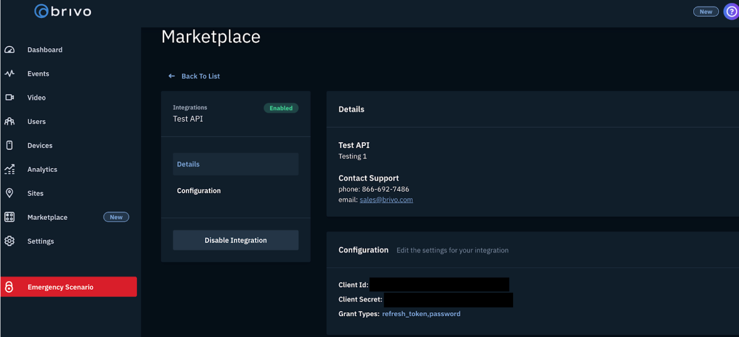Click the Marketplace grid icon
Image resolution: width=739 pixels, height=337 pixels.
coord(9,217)
